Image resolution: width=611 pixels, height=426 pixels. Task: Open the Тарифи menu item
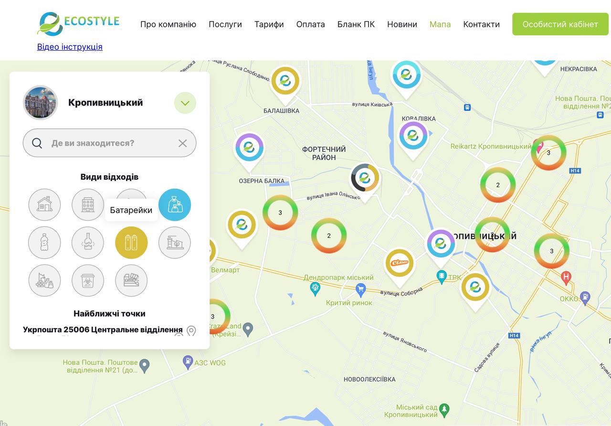coord(269,24)
